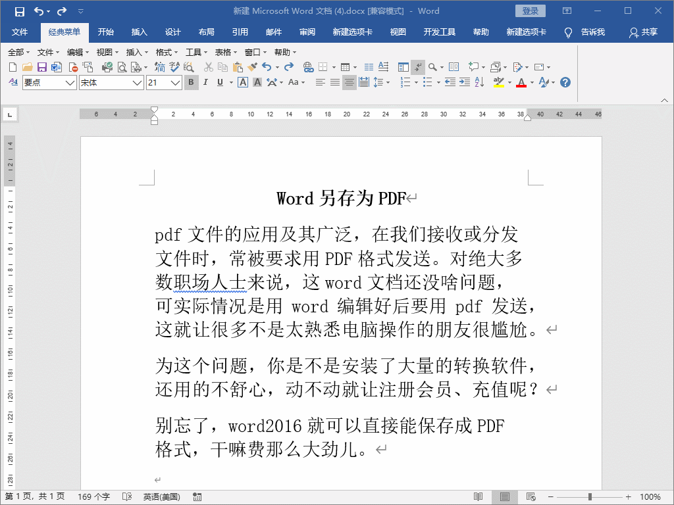Screen dimensions: 674x505
Task: Click the Copy icon
Action: (222, 67)
